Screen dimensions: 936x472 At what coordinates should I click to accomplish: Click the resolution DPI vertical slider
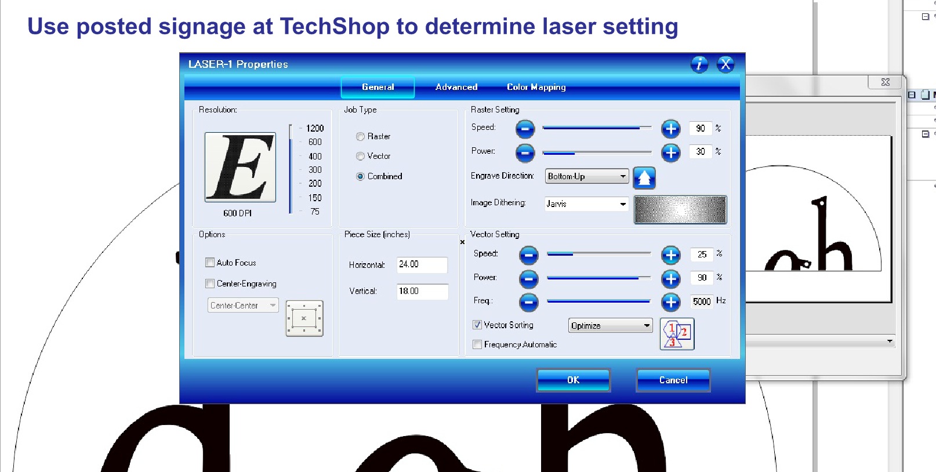tap(291, 169)
